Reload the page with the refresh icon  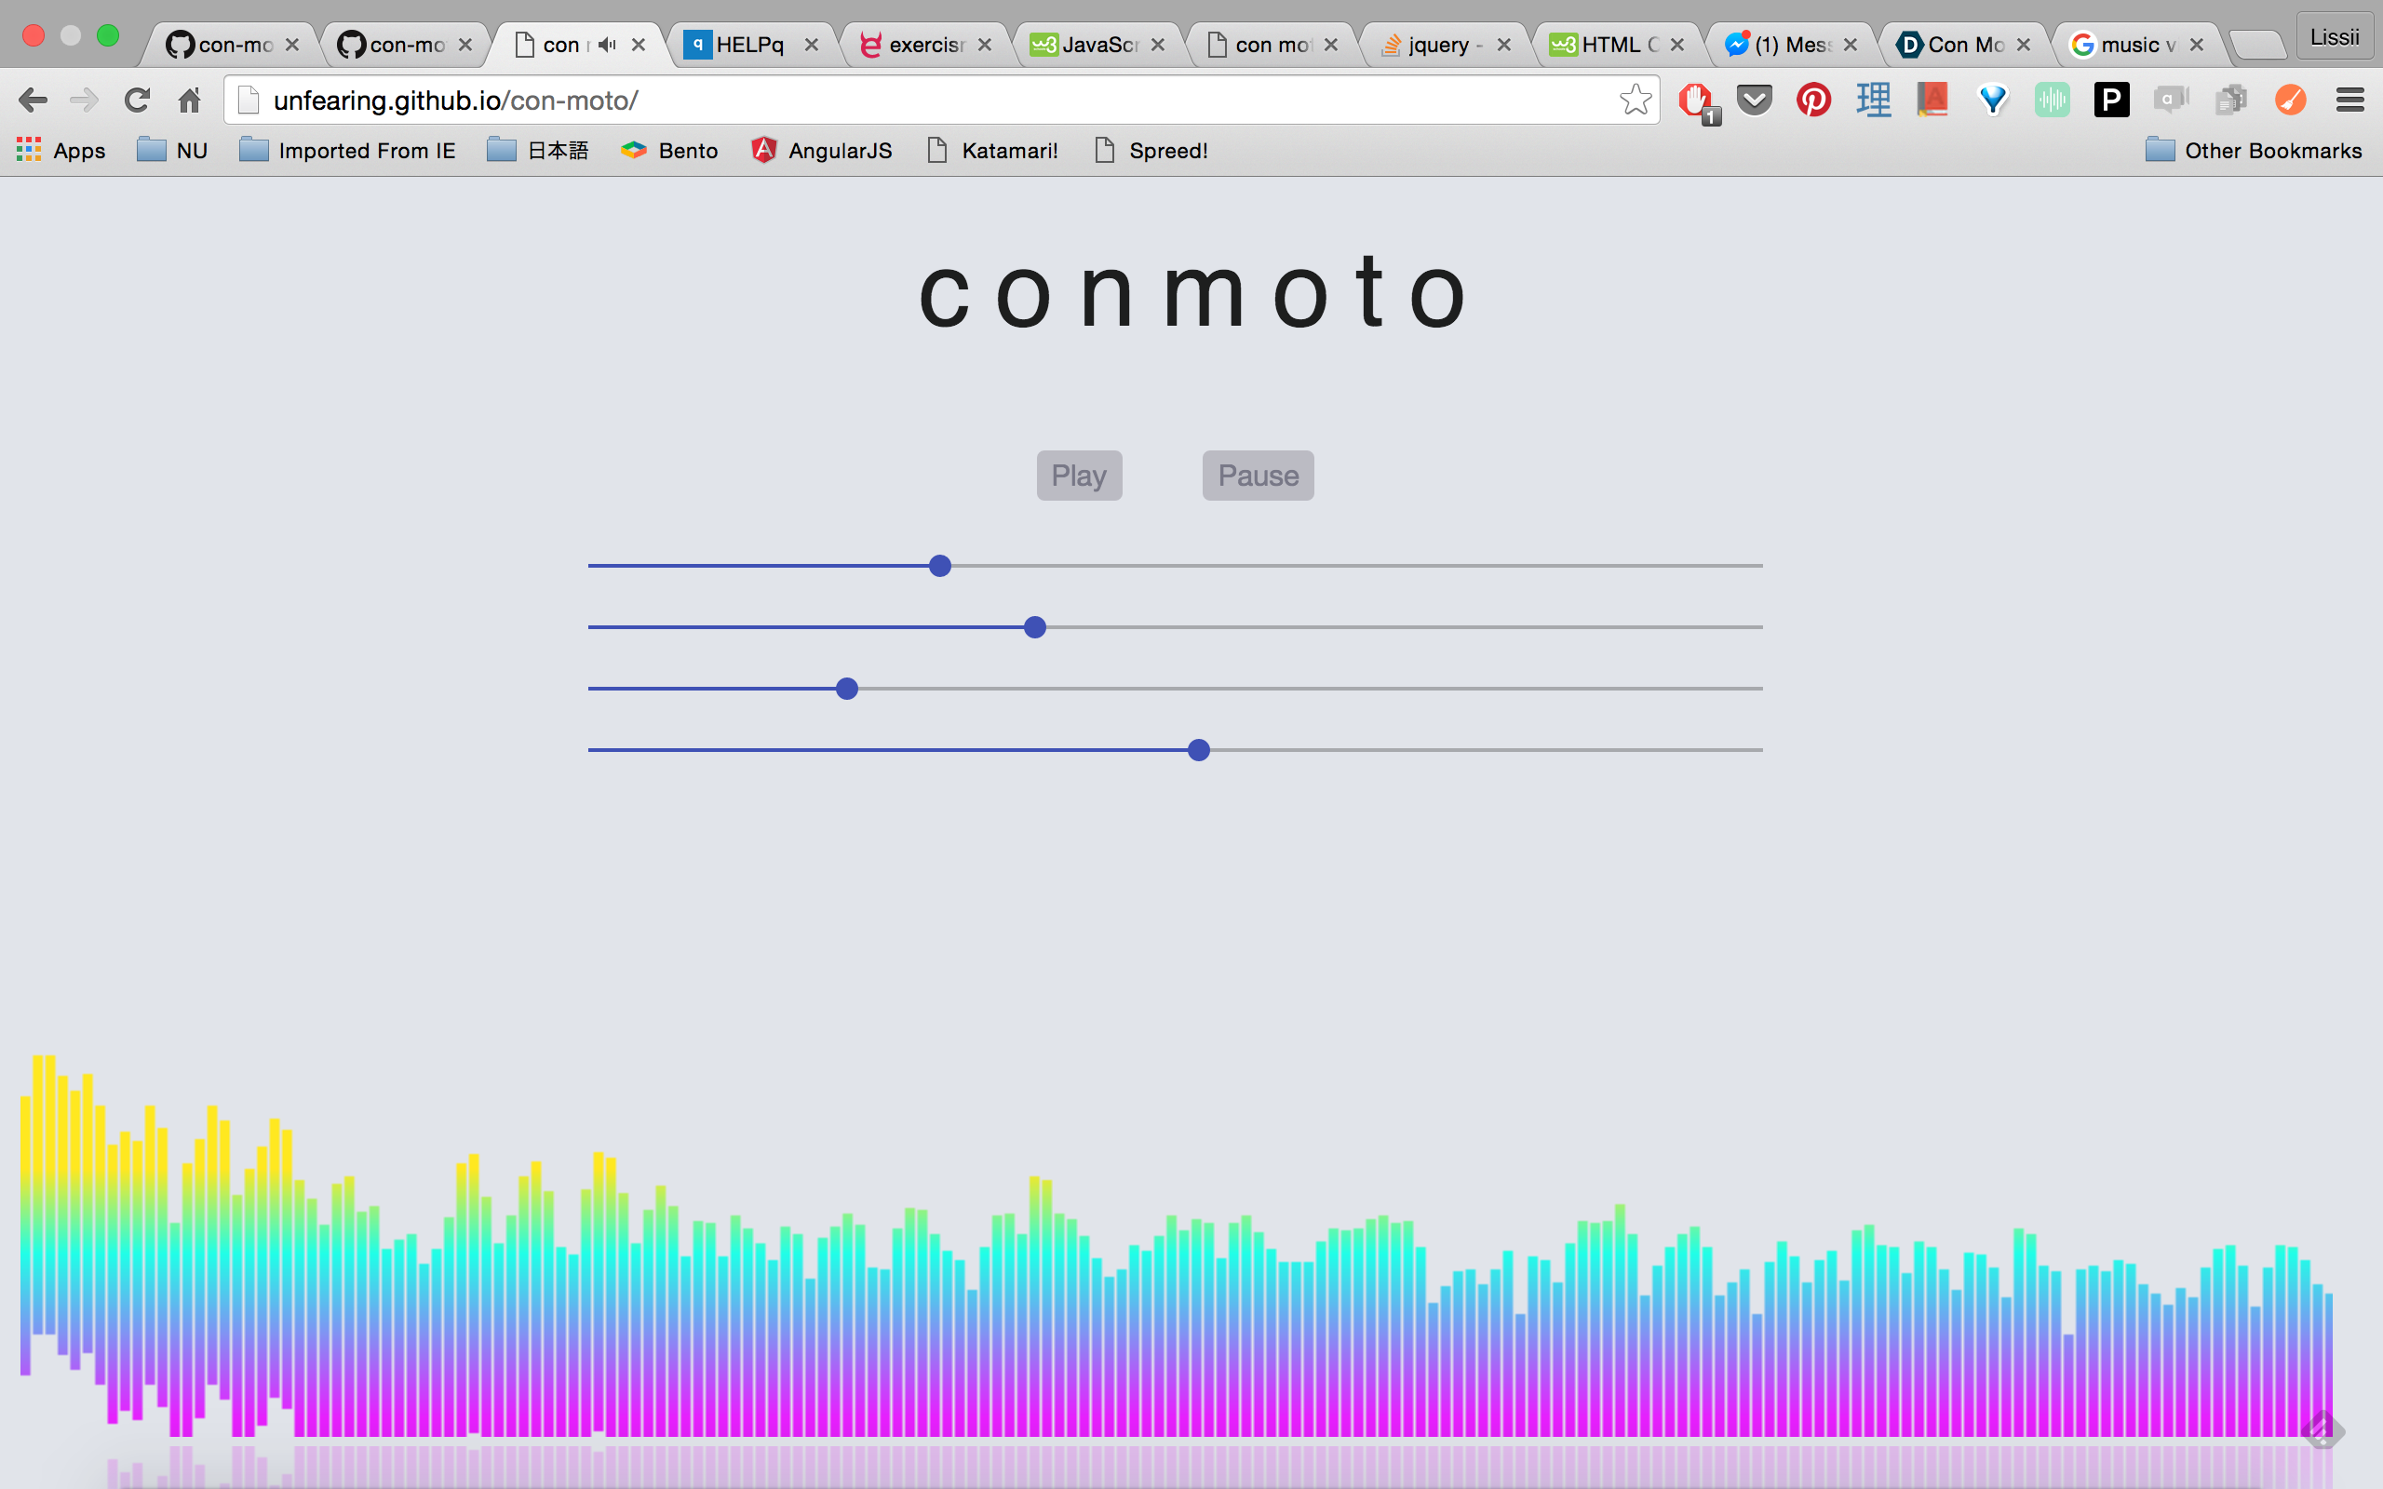[137, 100]
